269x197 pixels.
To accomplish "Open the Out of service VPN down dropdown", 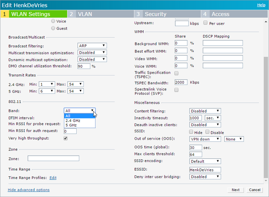I will [205, 139].
